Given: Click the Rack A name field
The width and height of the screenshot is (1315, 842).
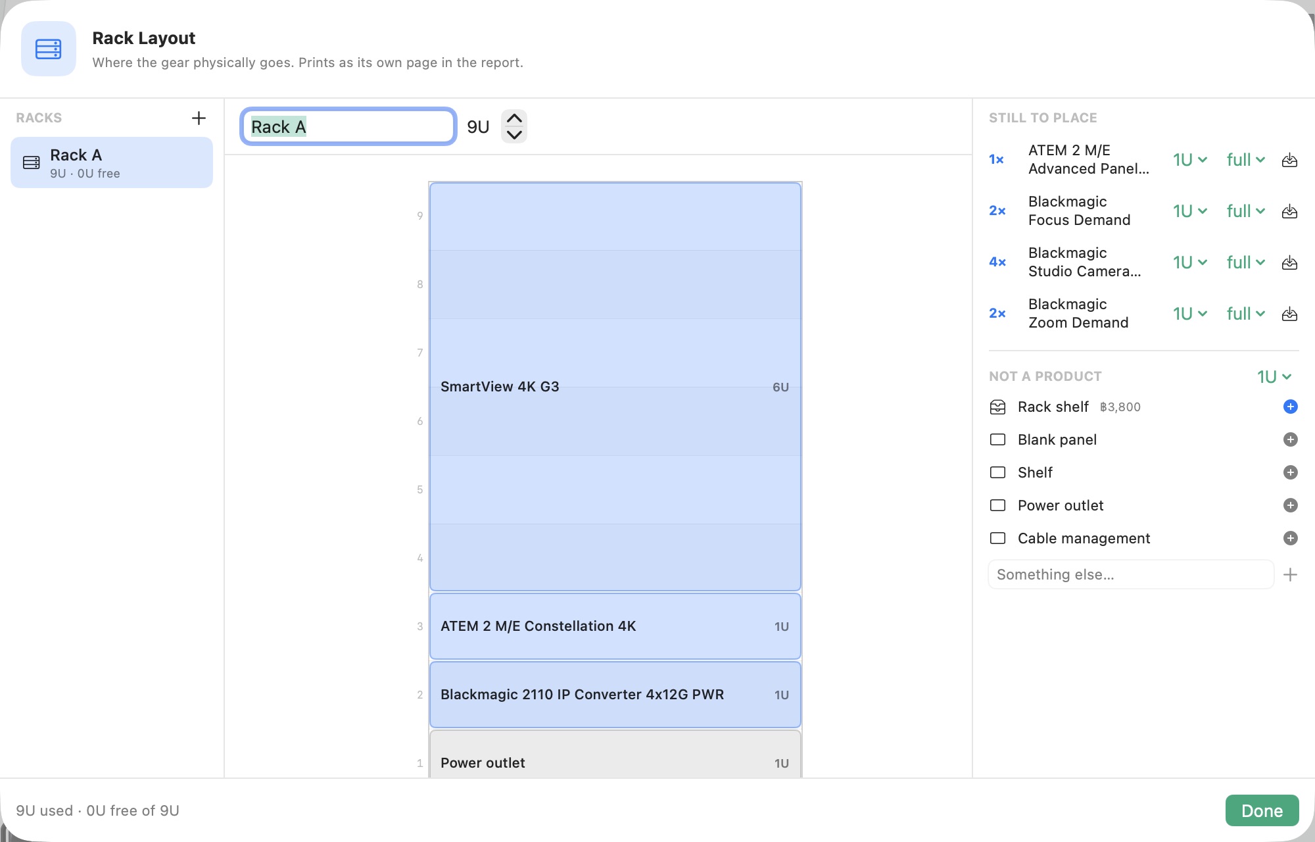Looking at the screenshot, I should pyautogui.click(x=348, y=126).
